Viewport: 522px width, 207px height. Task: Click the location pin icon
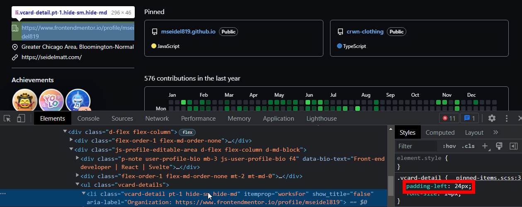(15, 47)
